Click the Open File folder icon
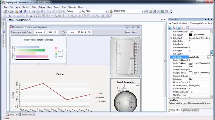The image size is (215, 120). pos(17,11)
